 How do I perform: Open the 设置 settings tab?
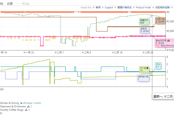pyautogui.click(x=10, y=4)
